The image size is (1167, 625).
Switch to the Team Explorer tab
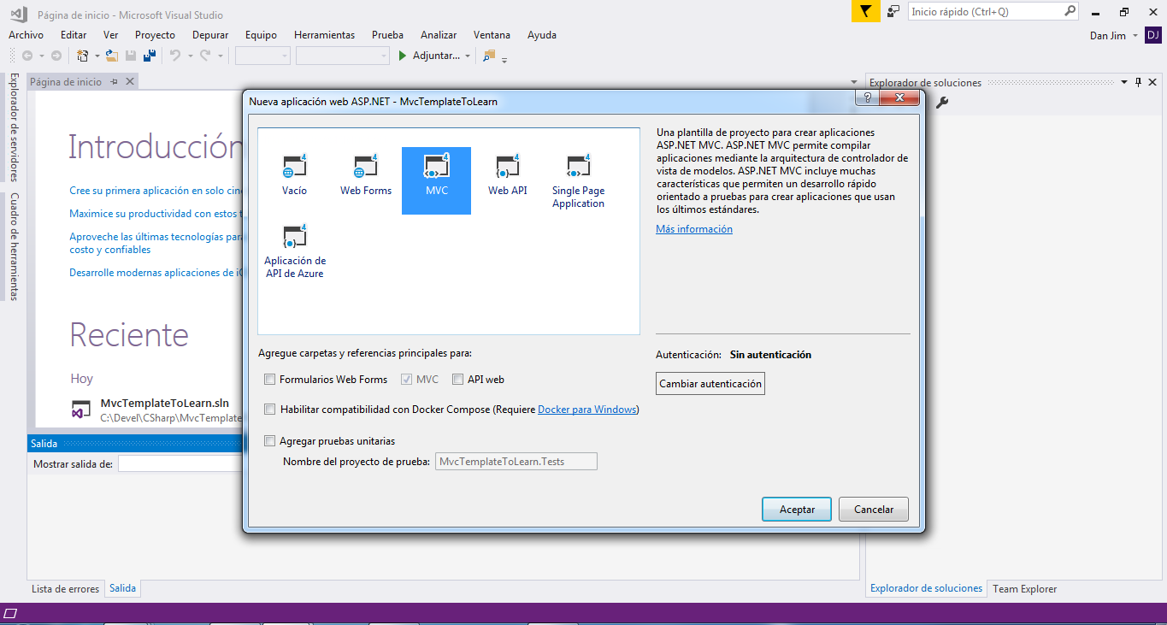click(x=1024, y=589)
